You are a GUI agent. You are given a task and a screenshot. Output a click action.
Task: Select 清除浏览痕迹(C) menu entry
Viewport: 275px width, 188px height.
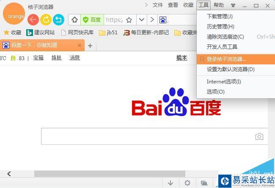point(236,37)
